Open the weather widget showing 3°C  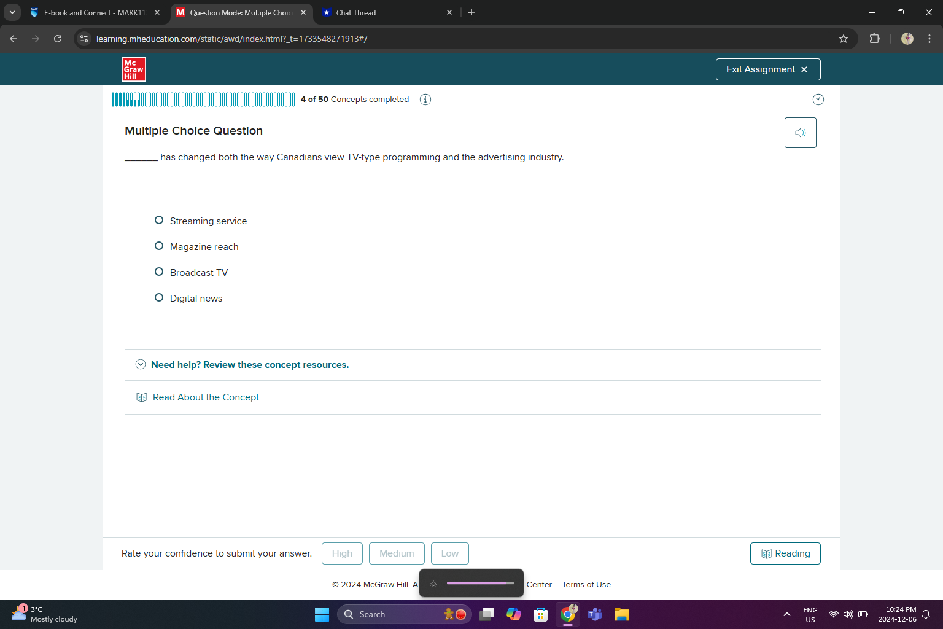[44, 614]
